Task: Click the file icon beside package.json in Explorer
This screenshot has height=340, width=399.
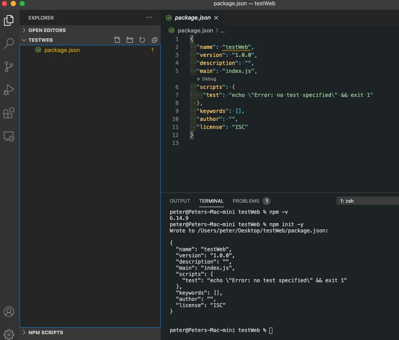Action: pos(38,50)
